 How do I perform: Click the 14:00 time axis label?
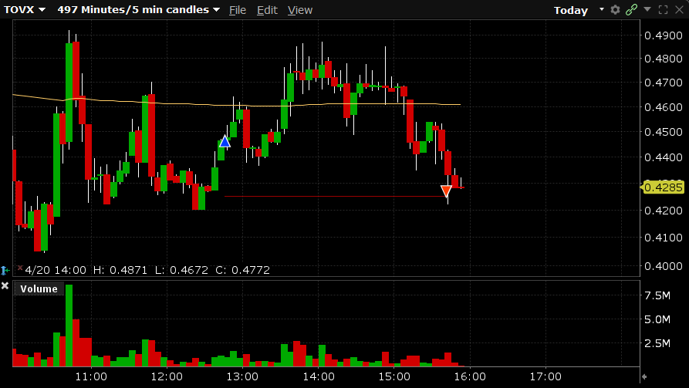319,376
